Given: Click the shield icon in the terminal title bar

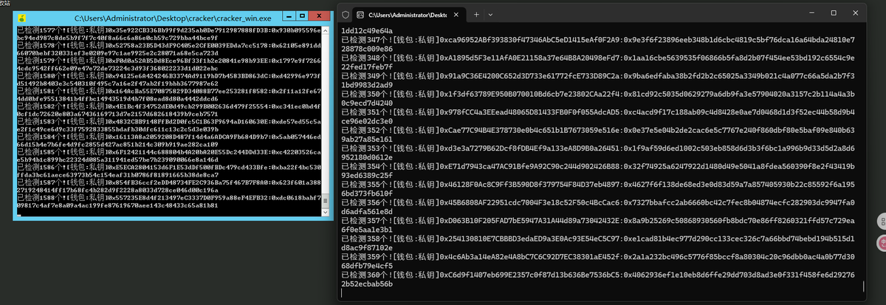Looking at the screenshot, I should pyautogui.click(x=346, y=14).
